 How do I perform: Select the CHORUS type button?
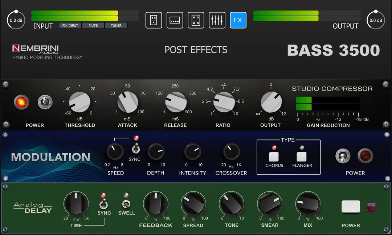tap(274, 157)
